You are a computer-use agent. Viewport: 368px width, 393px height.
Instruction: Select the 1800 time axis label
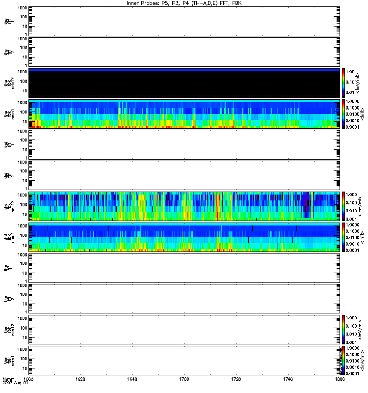coord(340,379)
